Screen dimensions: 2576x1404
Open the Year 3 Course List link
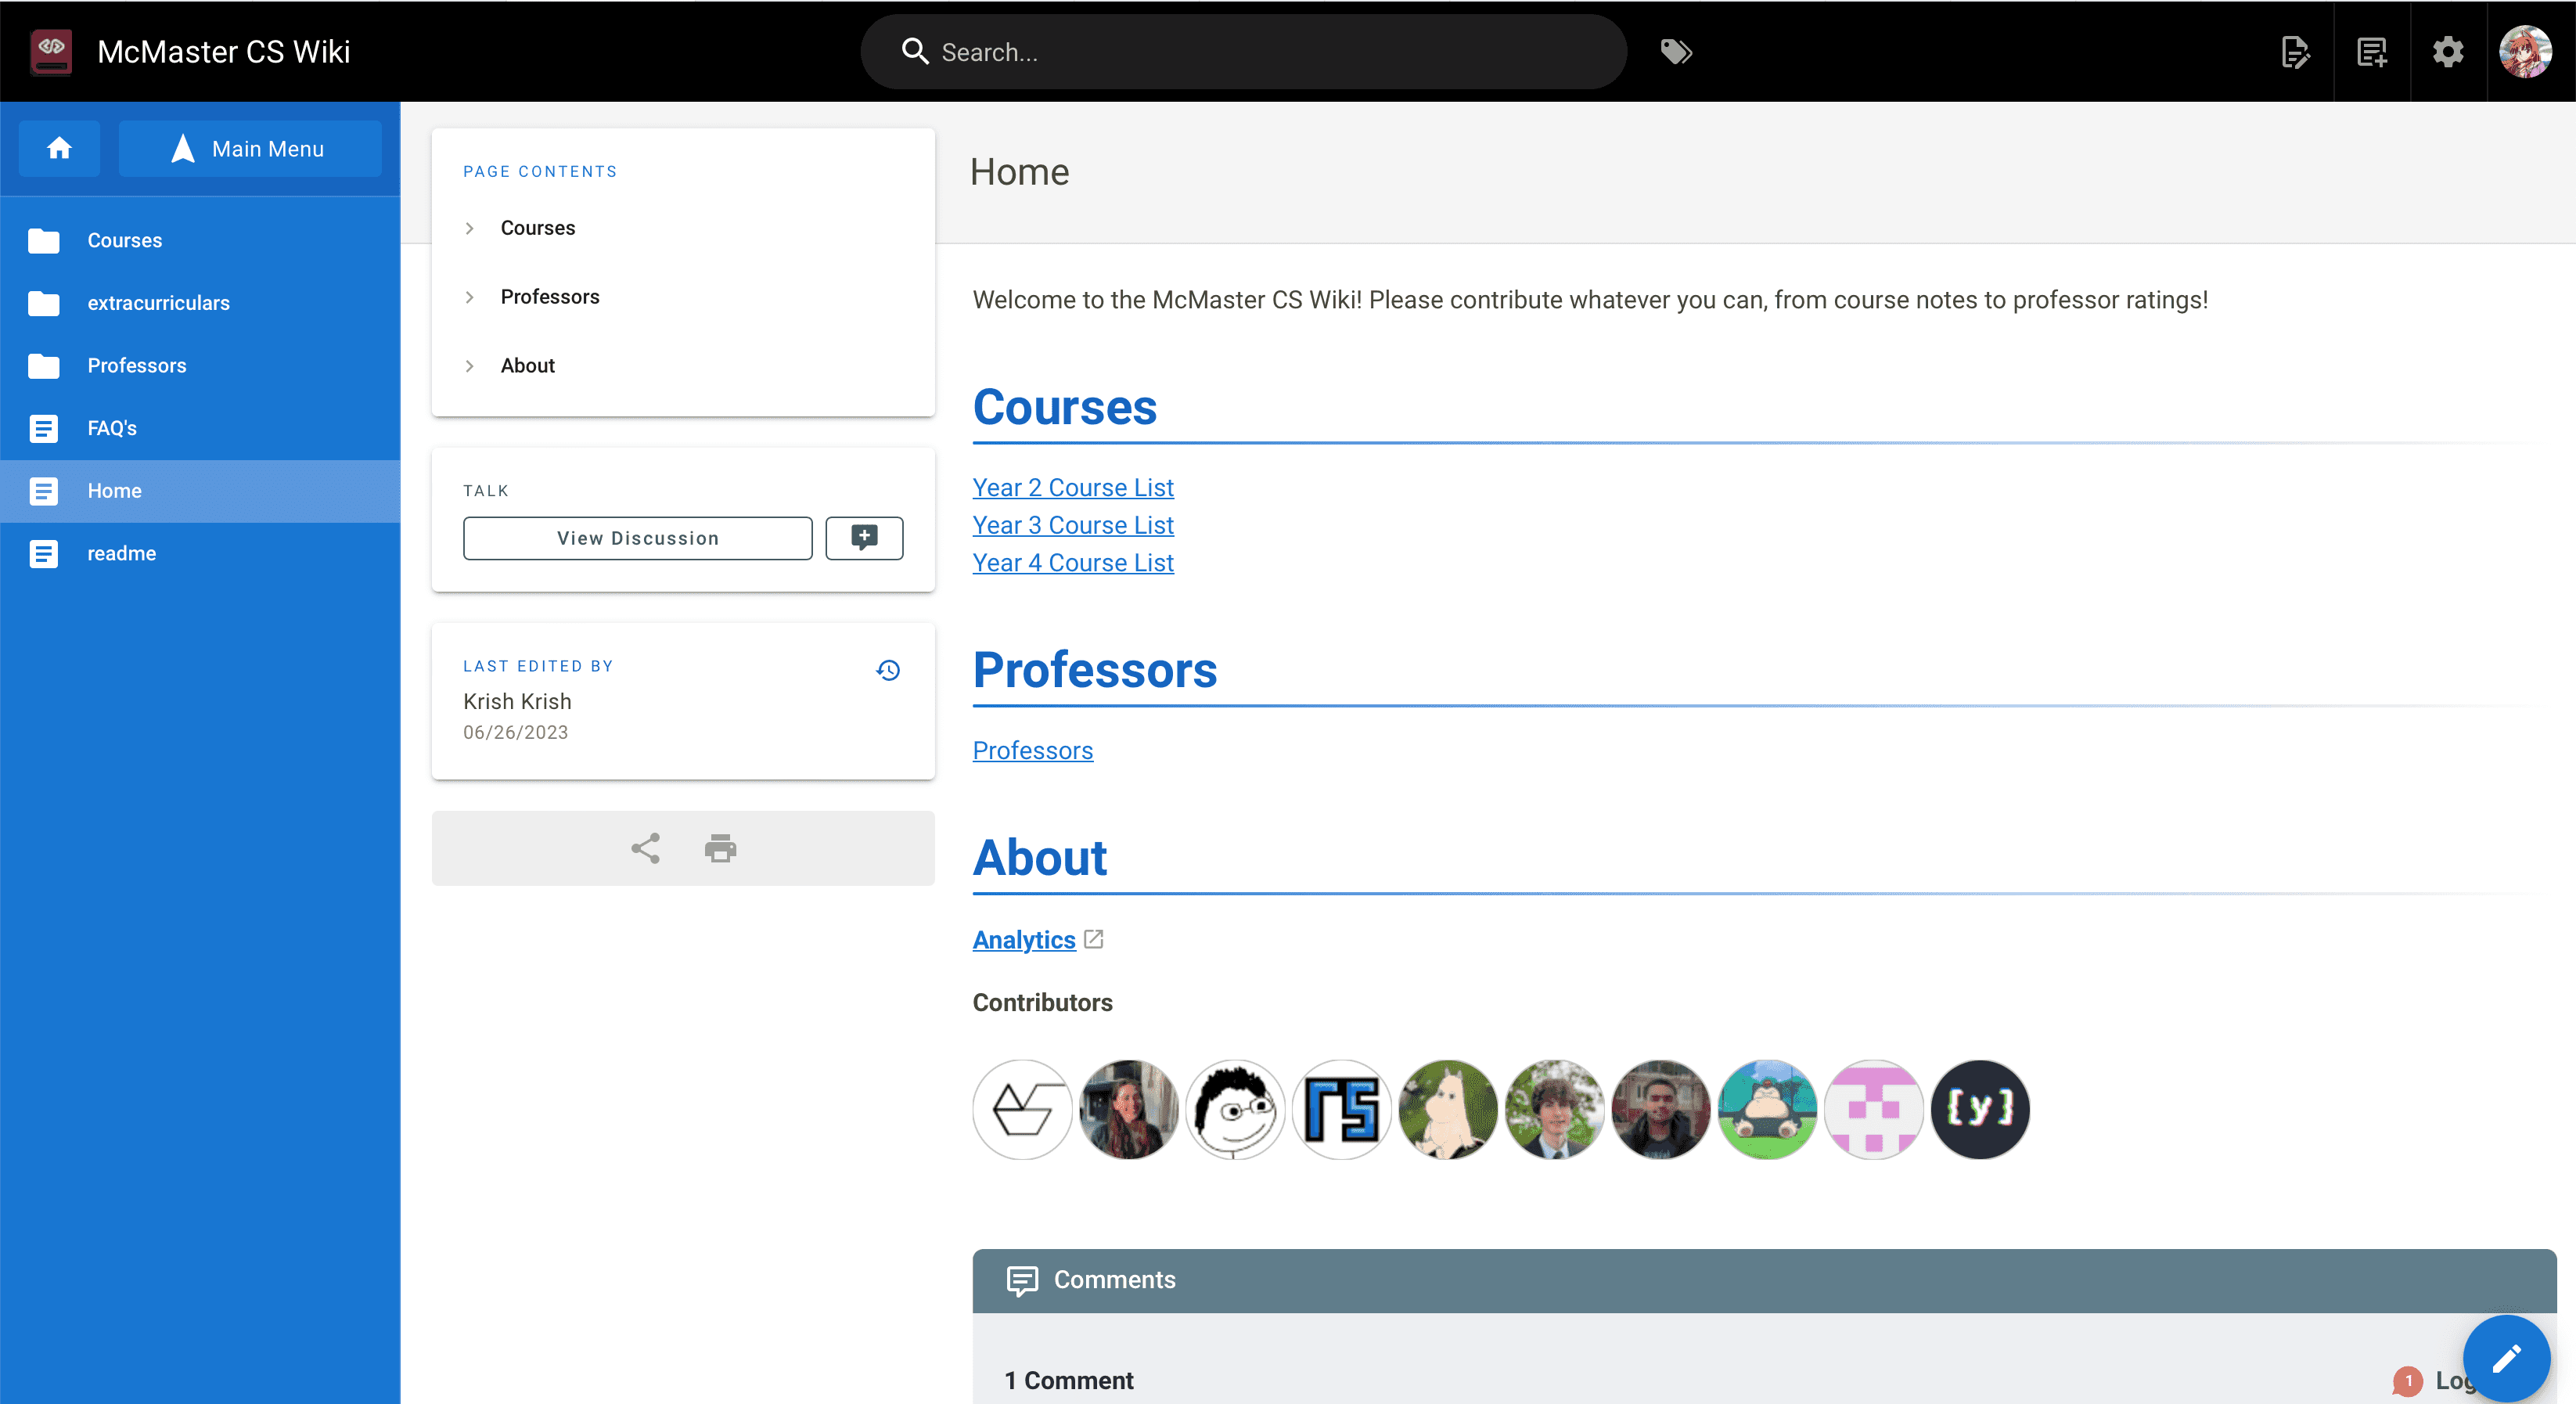click(x=1073, y=525)
